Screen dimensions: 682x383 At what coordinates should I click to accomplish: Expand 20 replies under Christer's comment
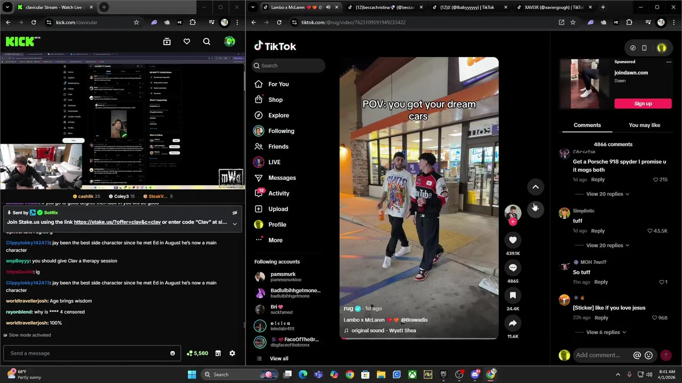[607, 194]
